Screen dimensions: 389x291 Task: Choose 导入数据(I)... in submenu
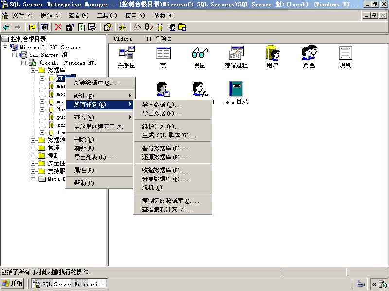(x=173, y=105)
